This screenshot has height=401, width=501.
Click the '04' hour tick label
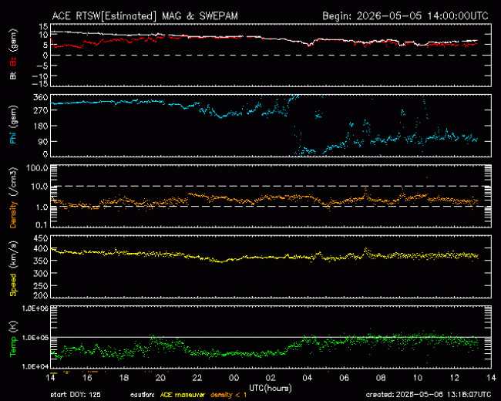[x=308, y=378]
